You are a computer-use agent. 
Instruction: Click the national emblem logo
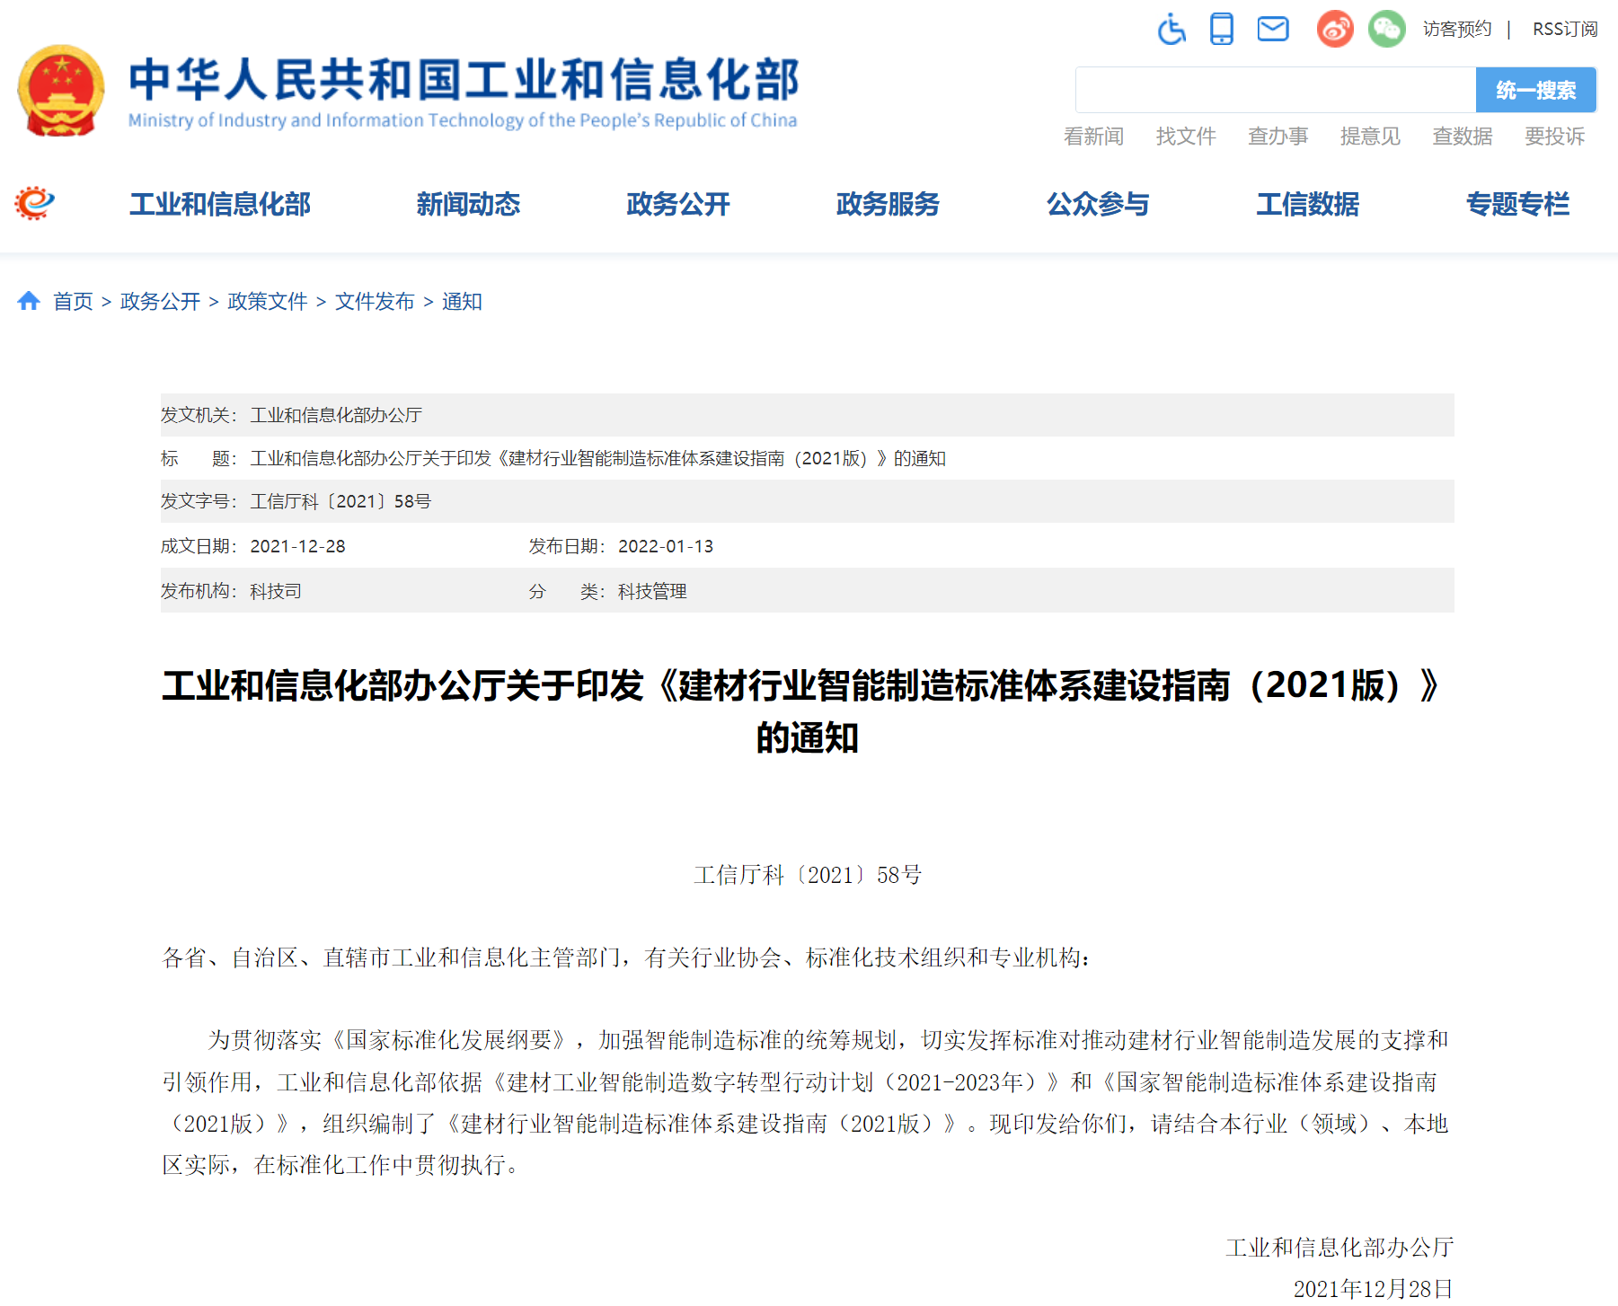coord(61,91)
